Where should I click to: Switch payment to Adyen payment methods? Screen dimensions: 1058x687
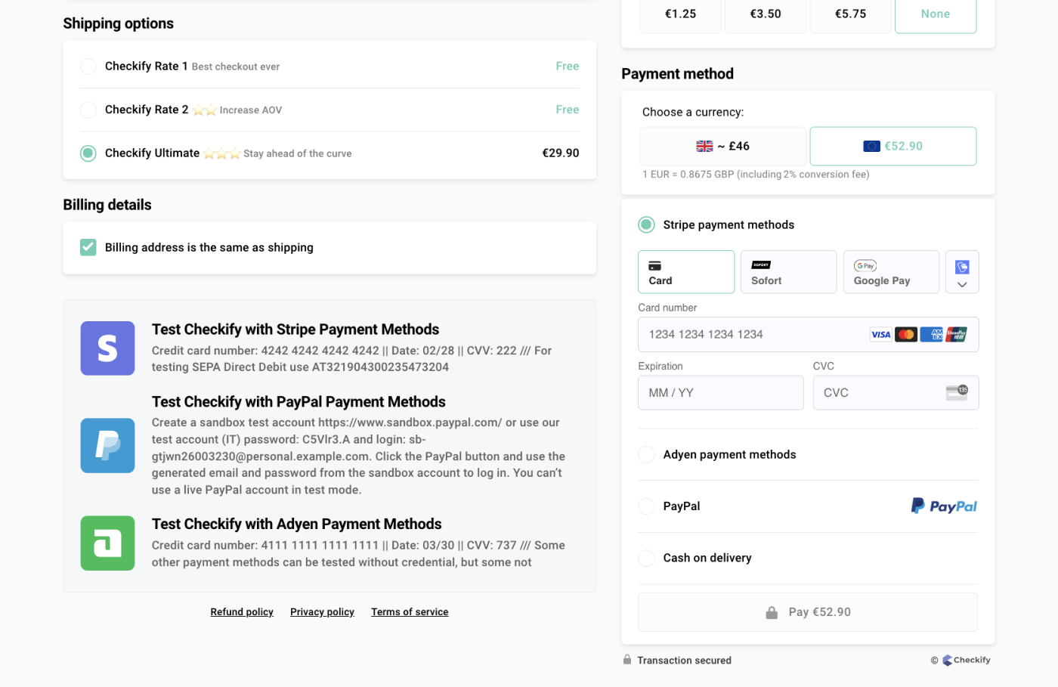(646, 454)
